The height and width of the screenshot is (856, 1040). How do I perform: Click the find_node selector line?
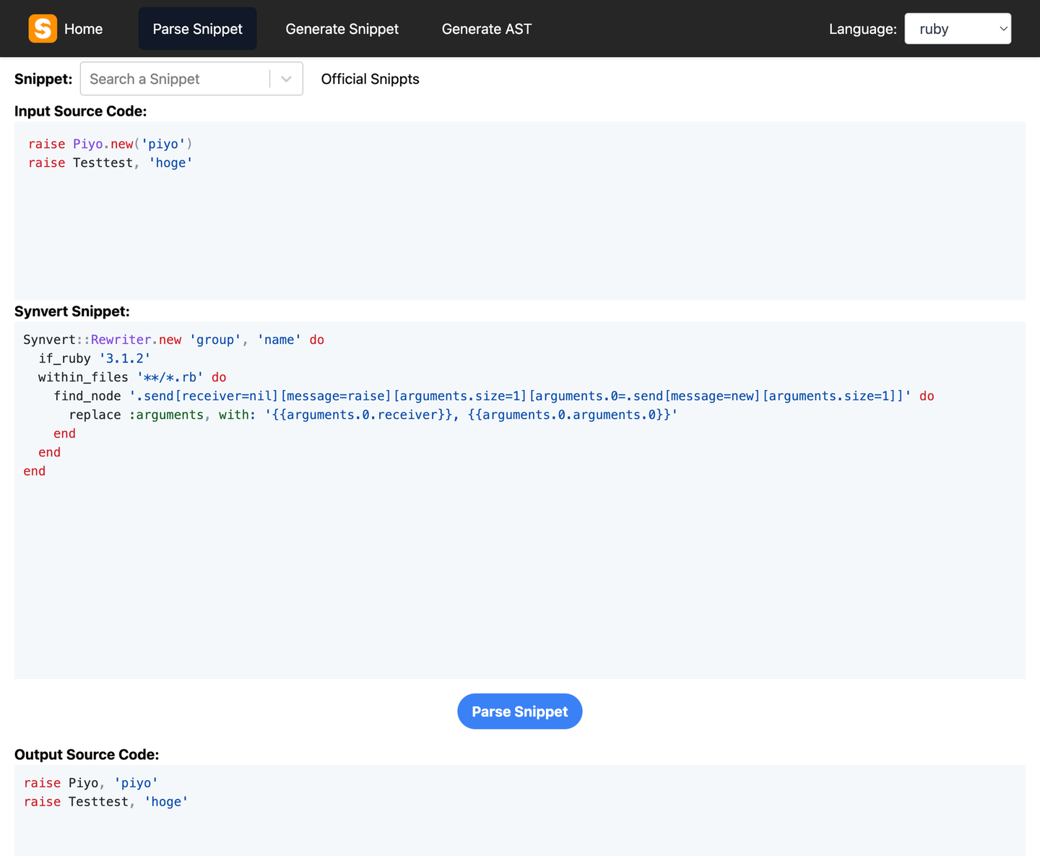[493, 396]
